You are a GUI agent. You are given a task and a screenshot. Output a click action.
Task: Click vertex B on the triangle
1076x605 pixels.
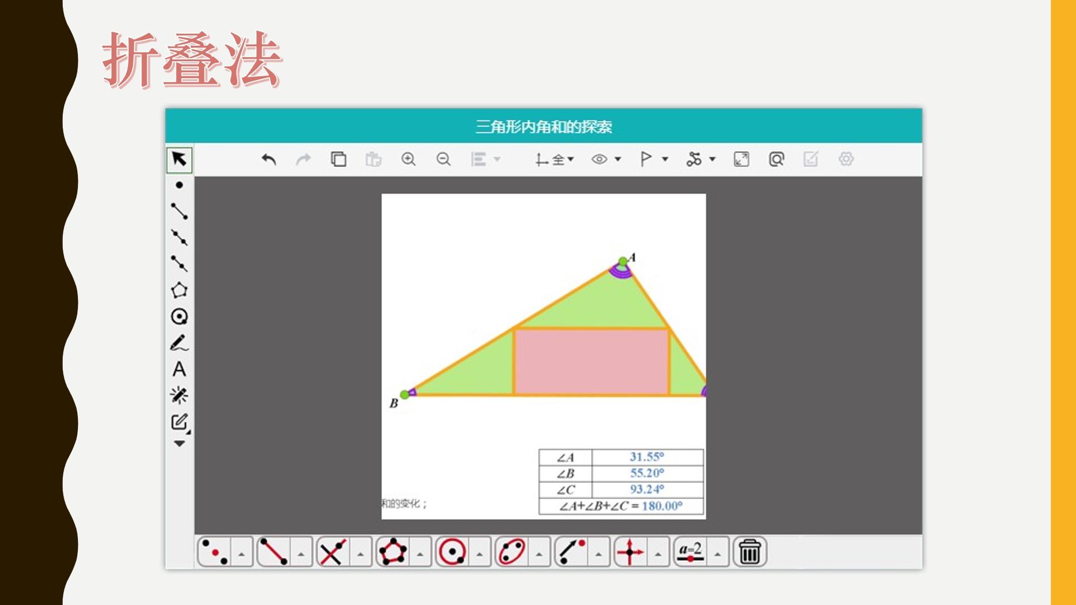(x=405, y=395)
